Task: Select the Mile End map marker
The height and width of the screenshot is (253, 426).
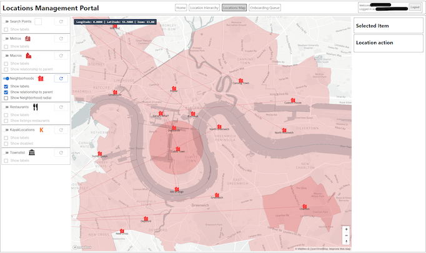Action: [115, 26]
